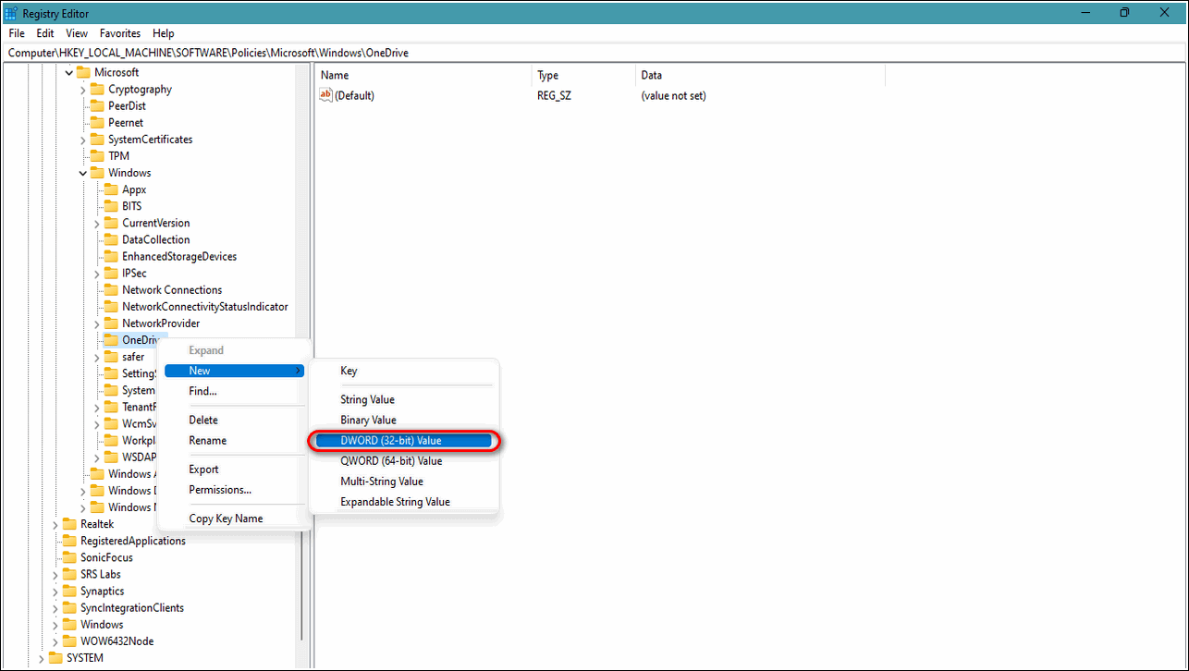Click the (Default) string value icon
Viewport: 1189px width, 671px height.
325,95
